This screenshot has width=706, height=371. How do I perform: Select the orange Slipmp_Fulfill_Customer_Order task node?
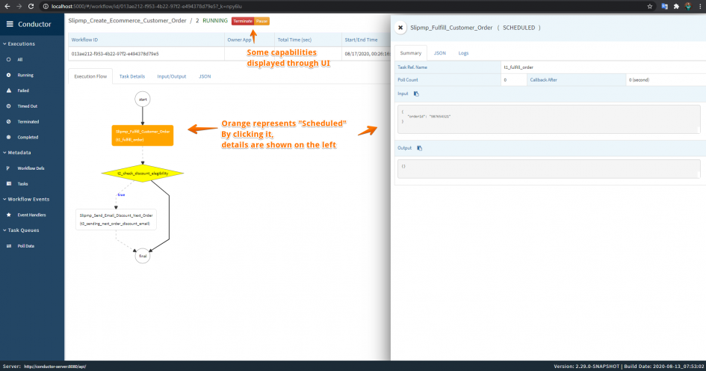point(142,135)
